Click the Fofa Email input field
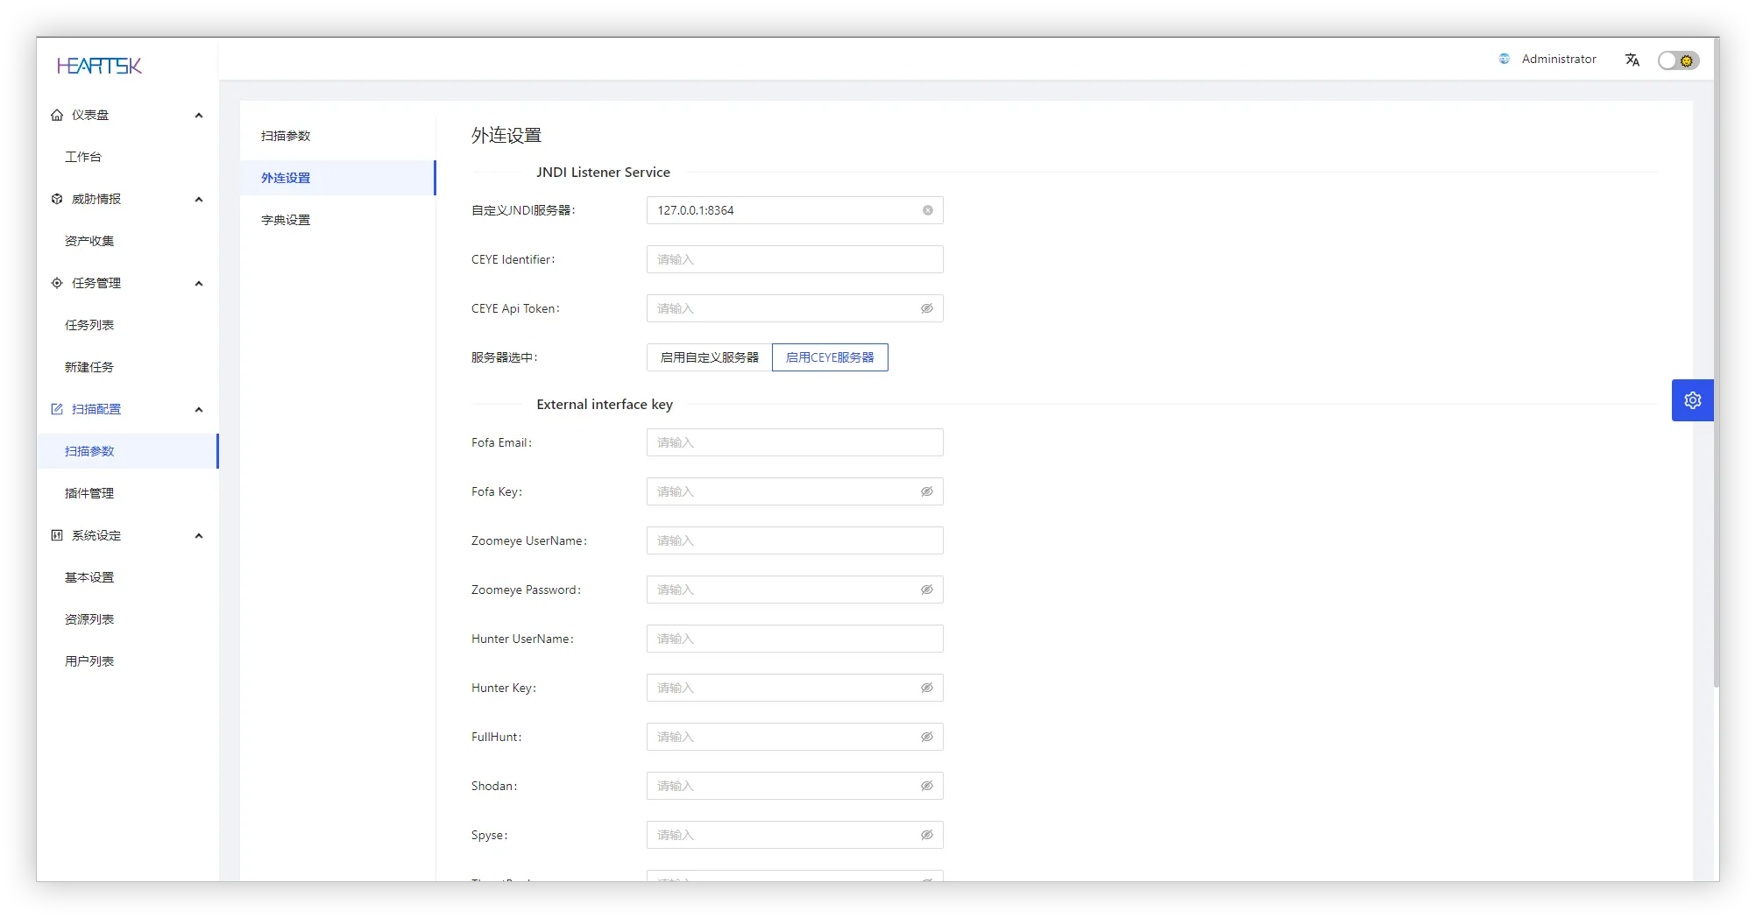Viewport: 1756px width, 918px height. tap(794, 442)
